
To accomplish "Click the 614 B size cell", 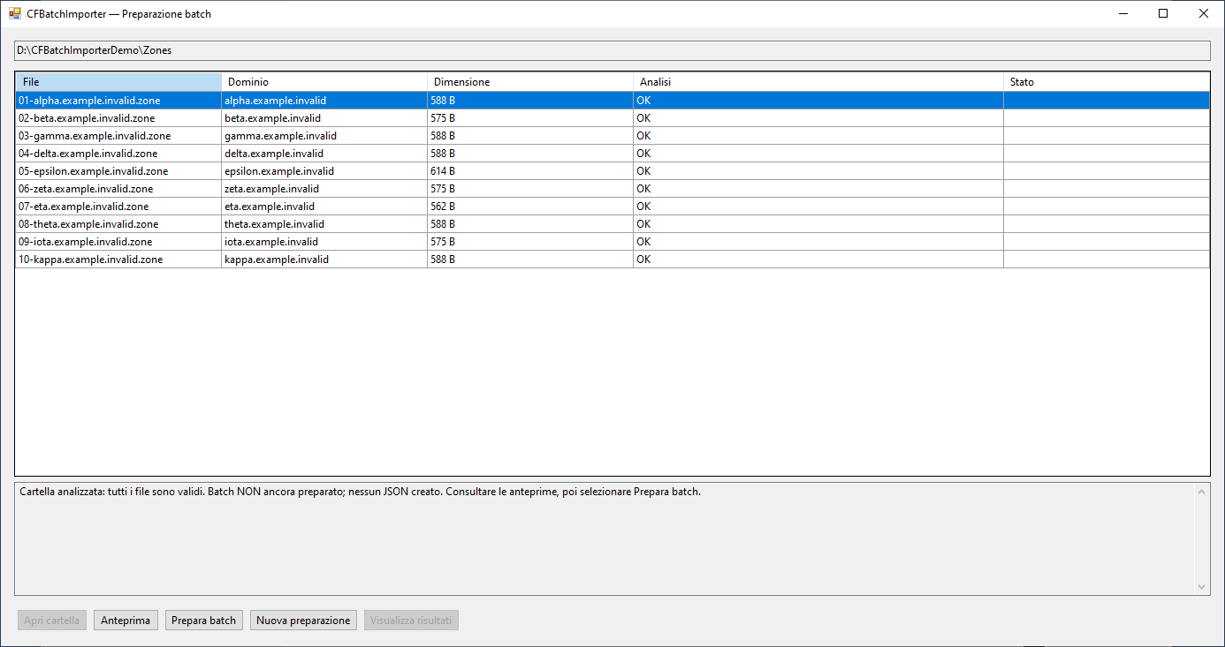I will tap(530, 171).
